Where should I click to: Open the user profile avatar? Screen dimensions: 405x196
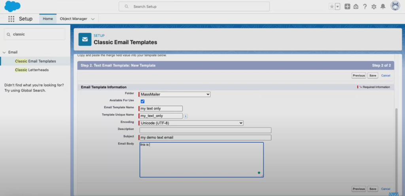[395, 6]
